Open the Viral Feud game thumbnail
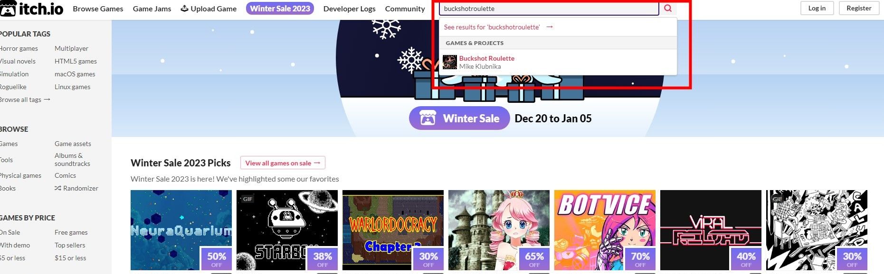This screenshot has width=884, height=274. (x=711, y=230)
